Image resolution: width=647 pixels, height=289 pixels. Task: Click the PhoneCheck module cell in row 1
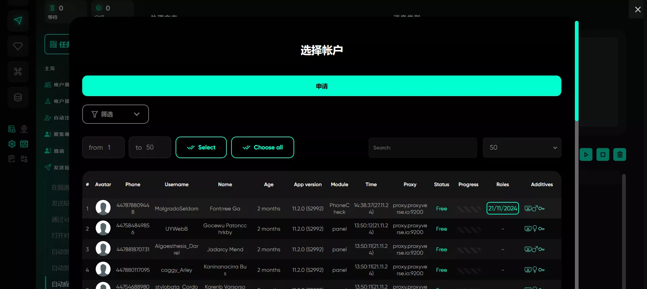coord(339,209)
